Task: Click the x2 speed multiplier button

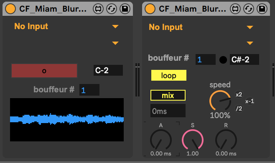Action: pyautogui.click(x=239, y=94)
